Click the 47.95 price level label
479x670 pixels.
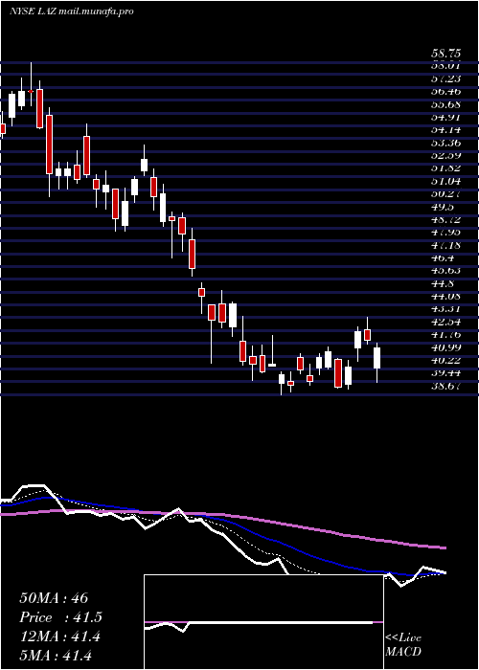(x=445, y=233)
